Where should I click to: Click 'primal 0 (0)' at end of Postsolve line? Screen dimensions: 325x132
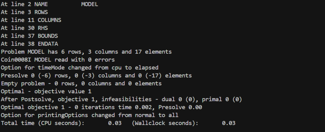pos(222,99)
